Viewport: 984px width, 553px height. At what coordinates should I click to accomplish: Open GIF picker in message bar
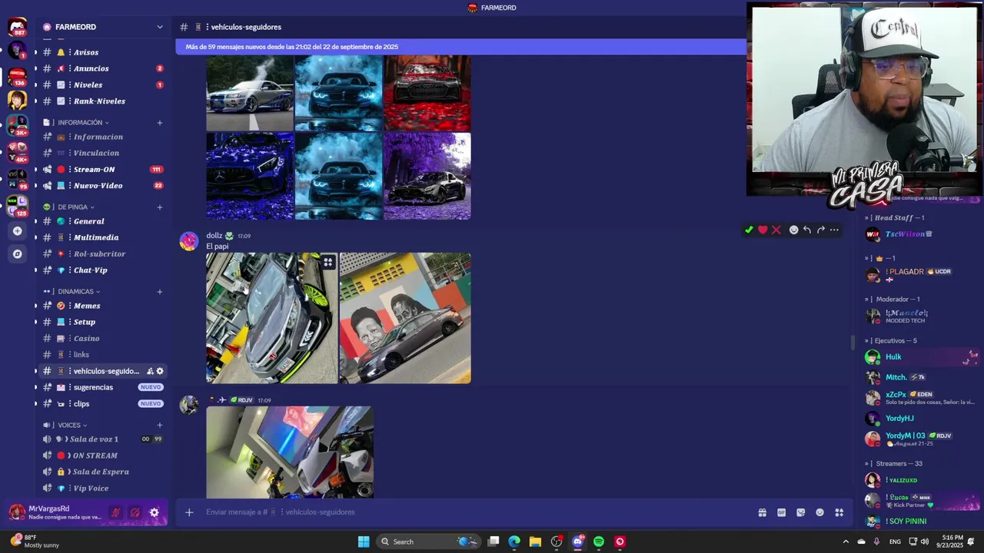point(782,512)
